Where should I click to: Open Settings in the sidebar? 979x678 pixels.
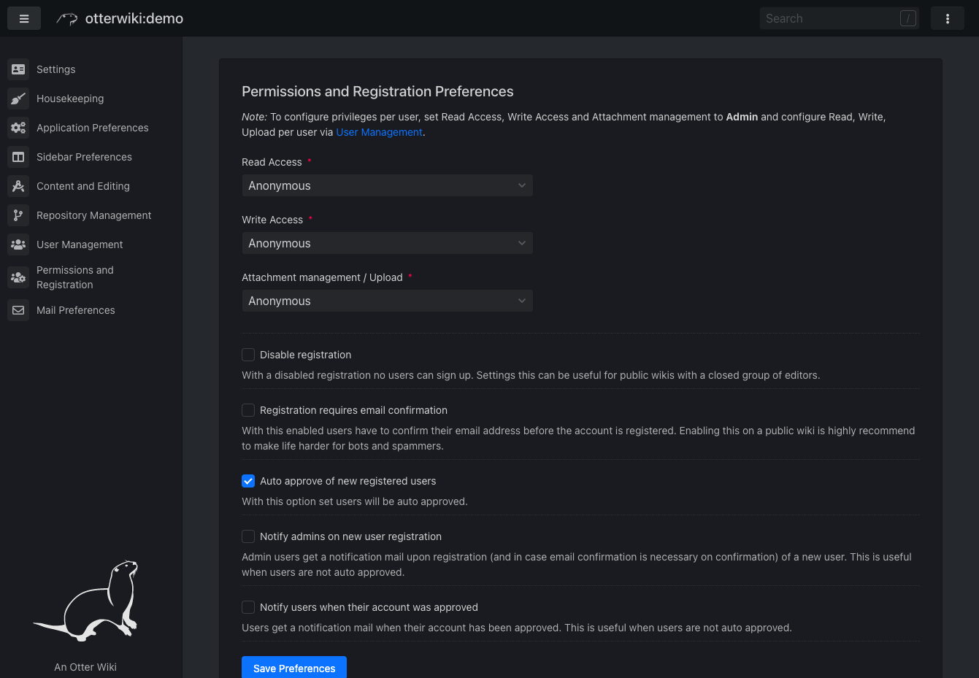(x=56, y=69)
